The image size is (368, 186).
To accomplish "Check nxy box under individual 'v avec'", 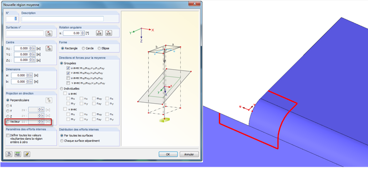I will [x=94, y=119].
